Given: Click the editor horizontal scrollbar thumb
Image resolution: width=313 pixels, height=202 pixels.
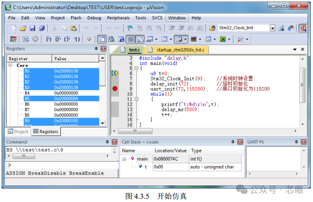Looking at the screenshot, I should tap(136, 131).
